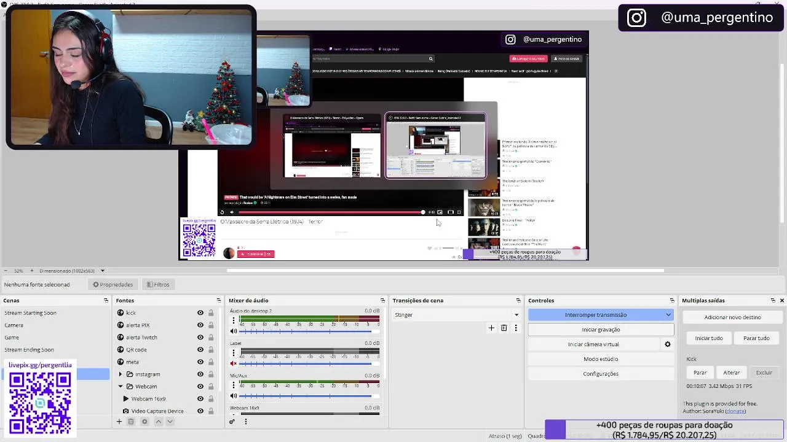Open Configurações
The height and width of the screenshot is (442, 787).
pyautogui.click(x=601, y=374)
